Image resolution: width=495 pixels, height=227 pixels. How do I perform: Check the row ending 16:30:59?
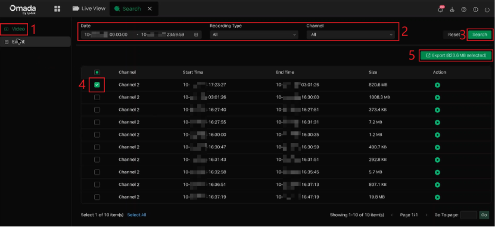(x=97, y=147)
